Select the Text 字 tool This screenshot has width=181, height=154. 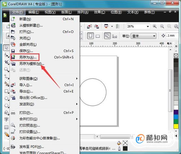[6, 120]
